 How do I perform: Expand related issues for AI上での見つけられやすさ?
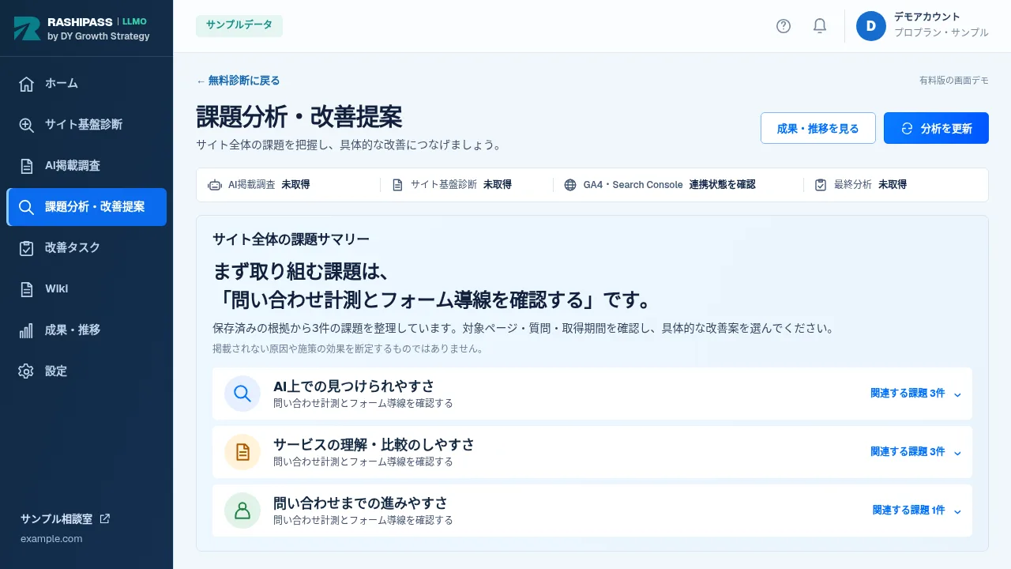916,394
